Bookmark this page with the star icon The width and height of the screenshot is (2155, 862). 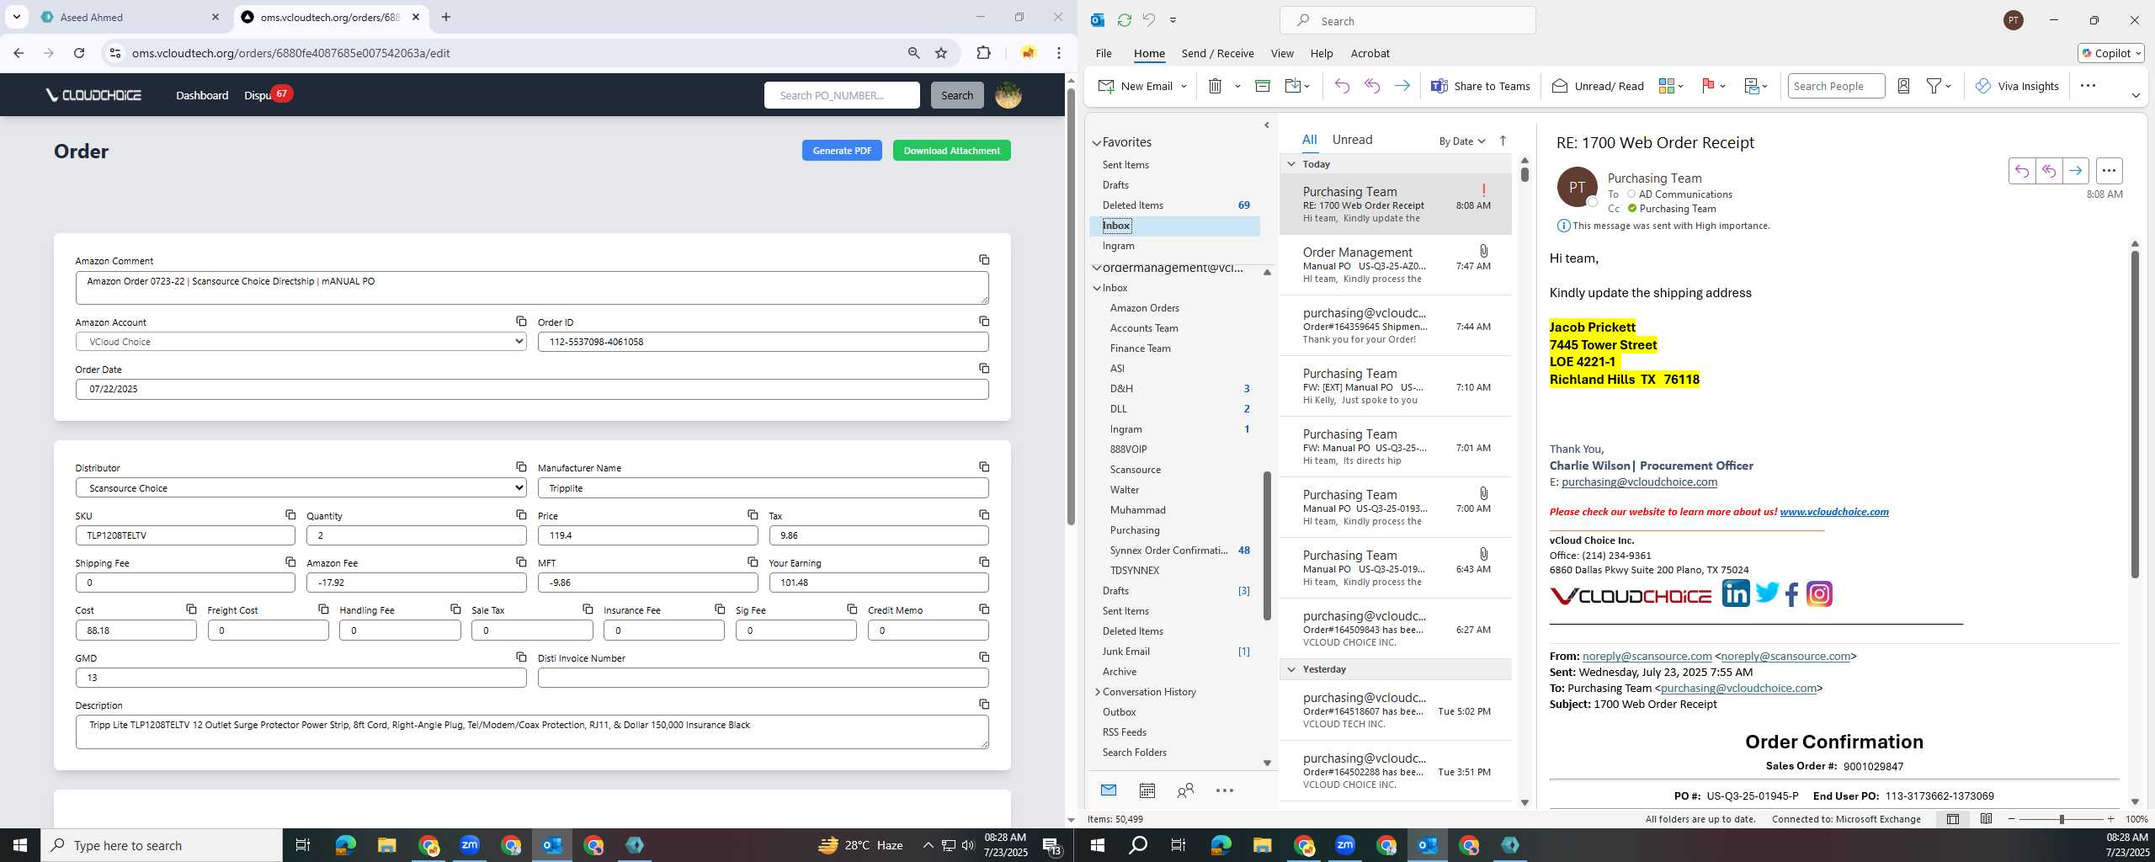(x=941, y=53)
